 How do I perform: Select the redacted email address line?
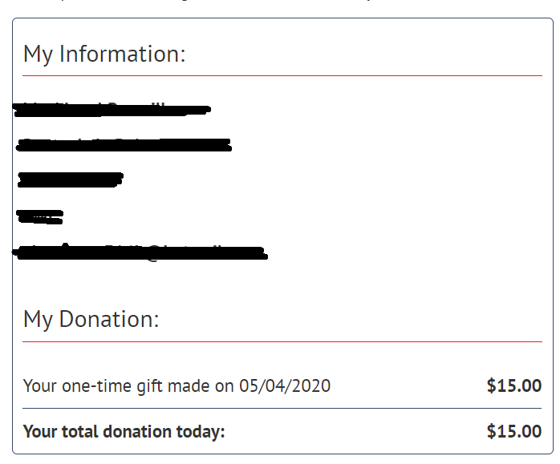coord(140,252)
